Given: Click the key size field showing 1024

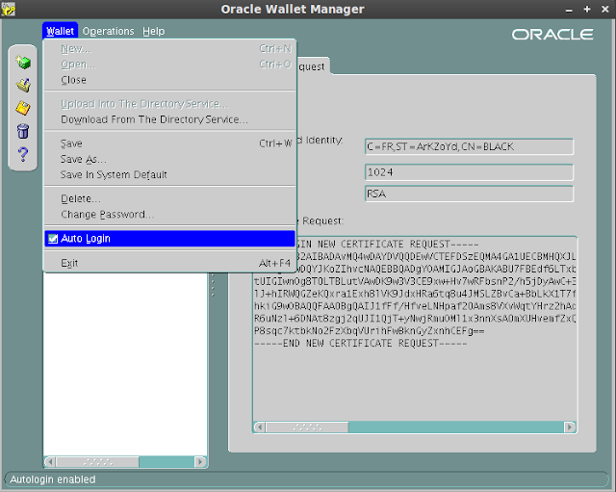Looking at the screenshot, I should point(469,172).
